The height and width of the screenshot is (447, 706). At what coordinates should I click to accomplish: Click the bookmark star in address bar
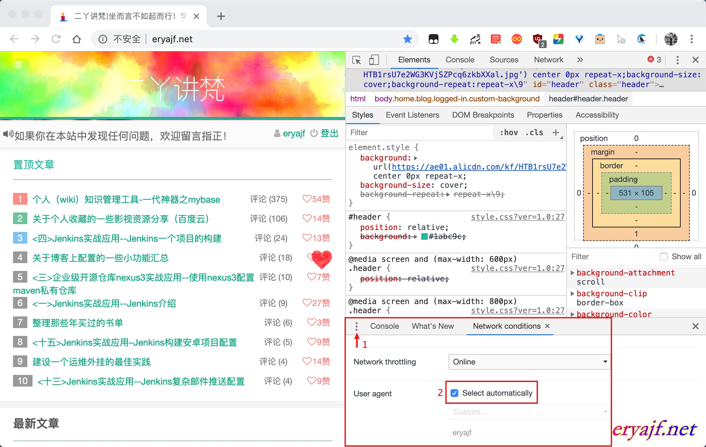coord(407,39)
